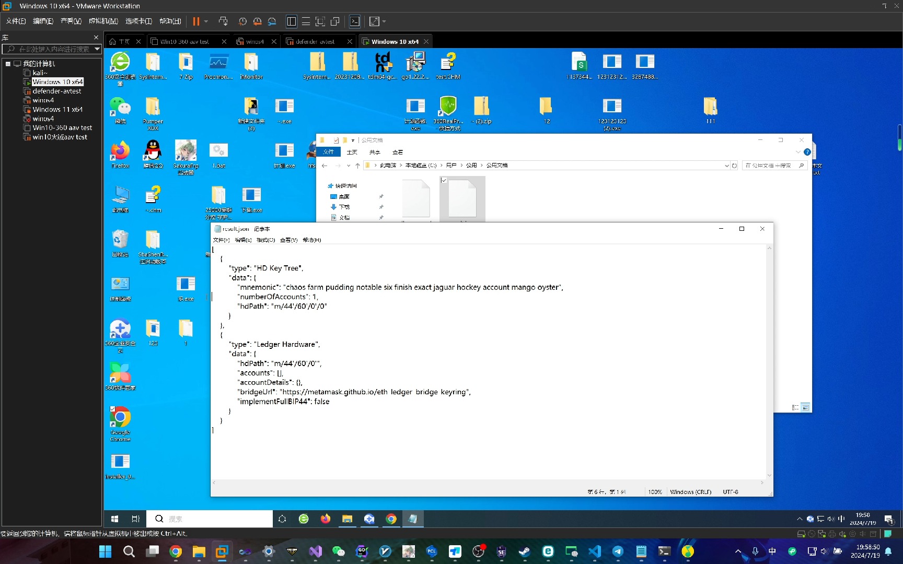Uncheck the selected file's checkbox in Explorer
The width and height of the screenshot is (903, 564).
pos(444,180)
